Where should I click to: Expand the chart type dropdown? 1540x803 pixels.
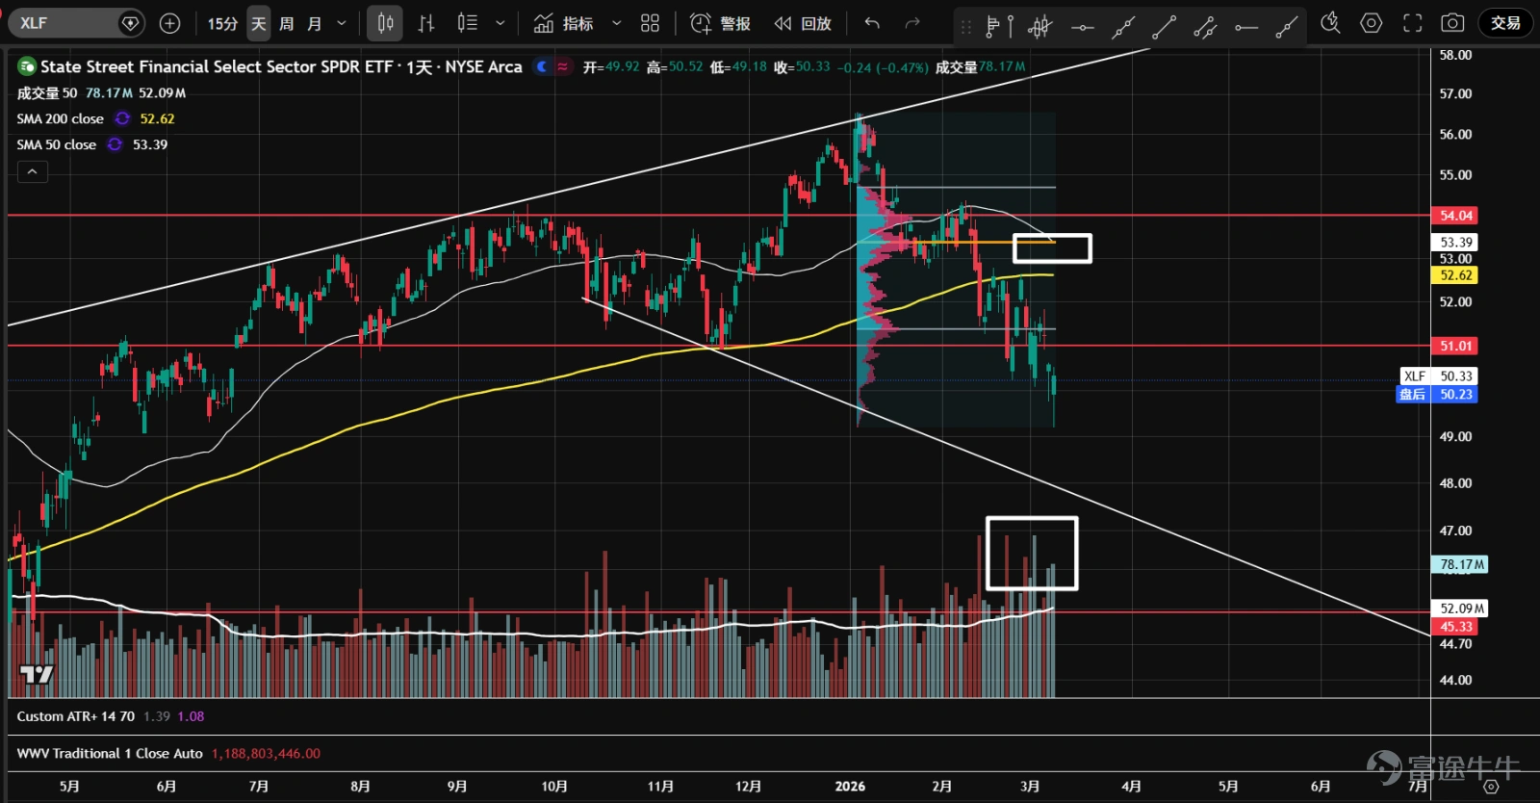tap(500, 23)
